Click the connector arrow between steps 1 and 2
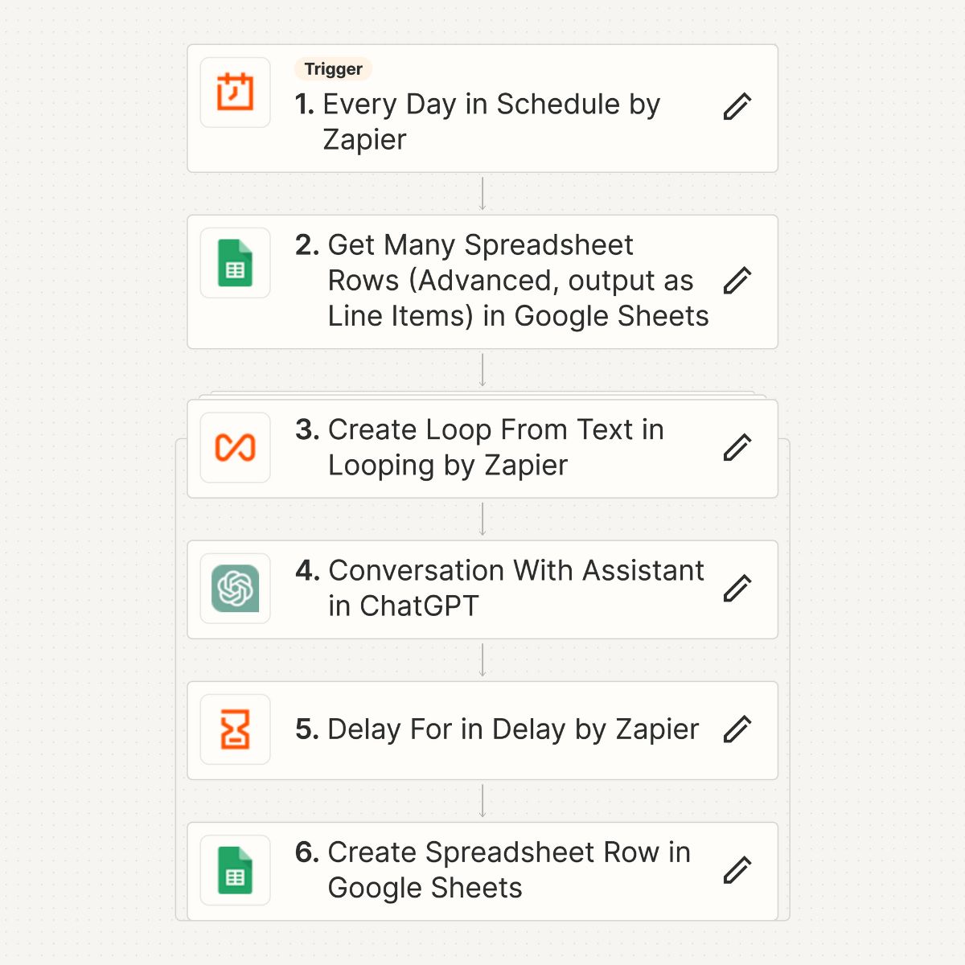Screen dimensions: 965x965 [482, 194]
